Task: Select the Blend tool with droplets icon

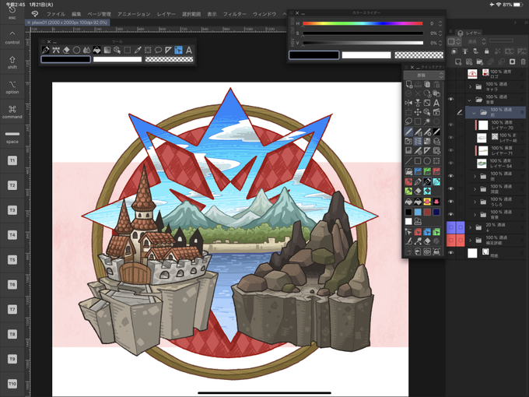Action: tap(86, 51)
